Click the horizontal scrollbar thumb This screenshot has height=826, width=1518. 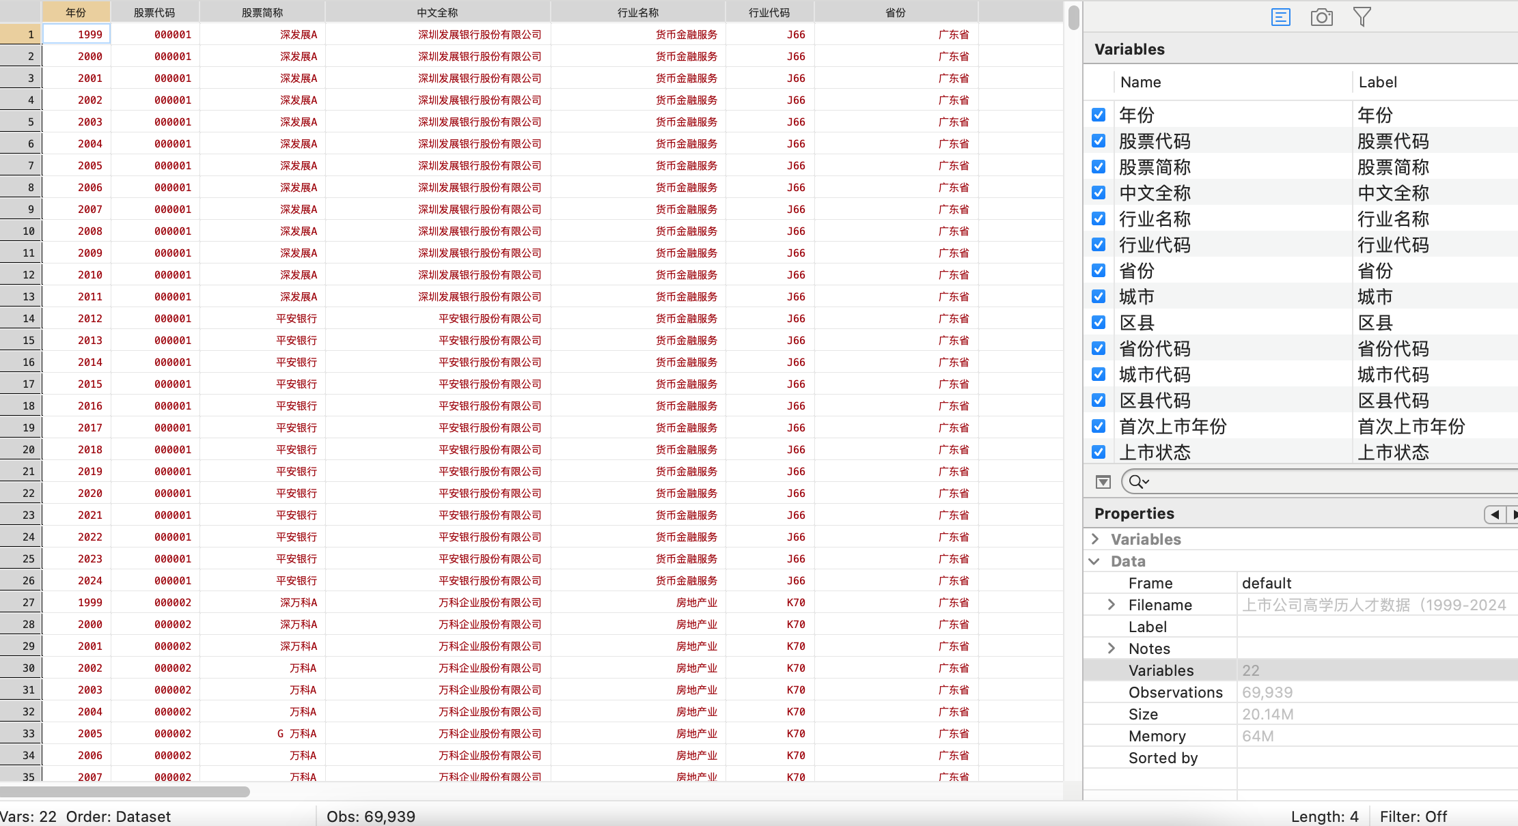[124, 792]
